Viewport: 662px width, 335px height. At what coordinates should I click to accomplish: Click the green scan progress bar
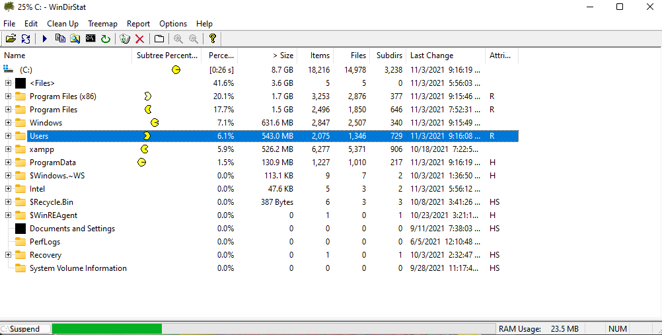[107, 328]
